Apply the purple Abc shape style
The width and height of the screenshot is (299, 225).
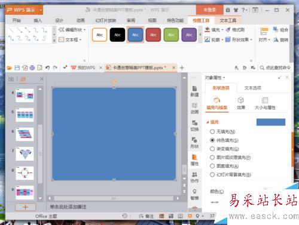pos(189,35)
